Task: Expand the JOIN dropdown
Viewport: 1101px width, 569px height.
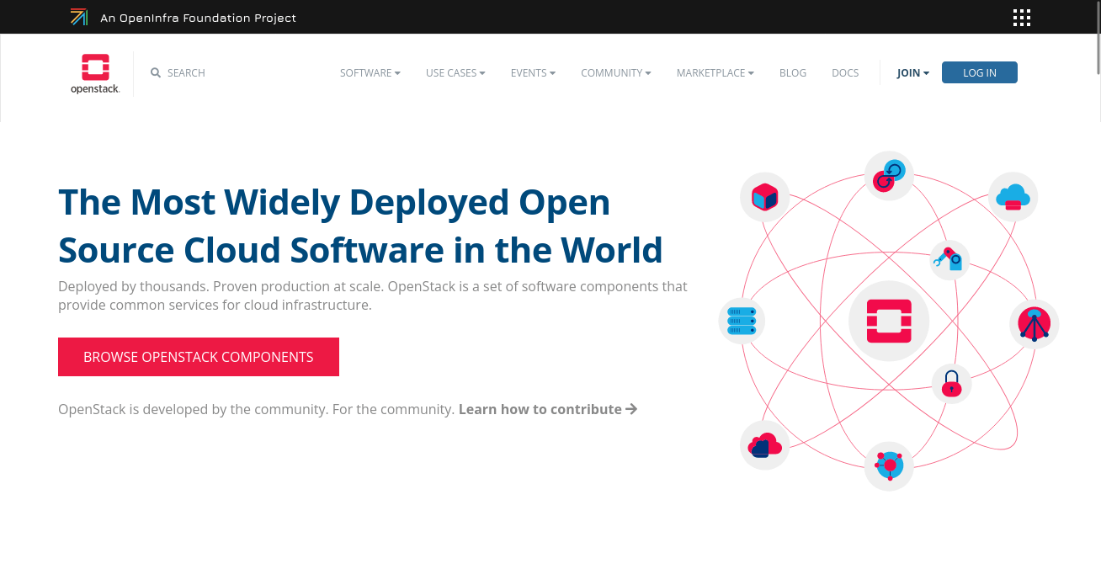Action: (912, 72)
